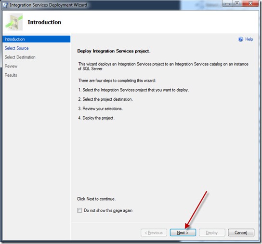Click 'Deploy Integration Services project.' heading
Viewport: 262px width, 244px height.
pyautogui.click(x=114, y=51)
